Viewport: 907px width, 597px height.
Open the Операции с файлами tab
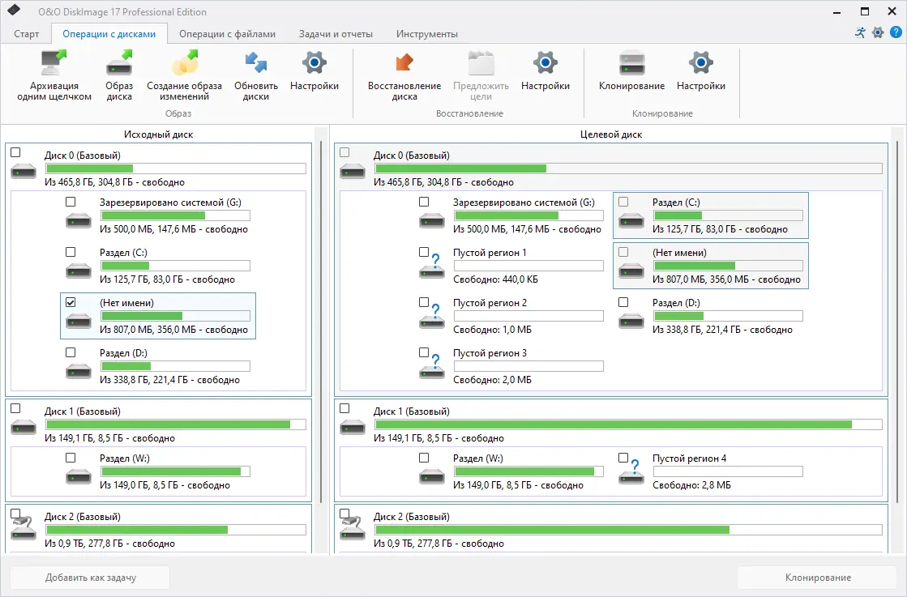pyautogui.click(x=227, y=34)
